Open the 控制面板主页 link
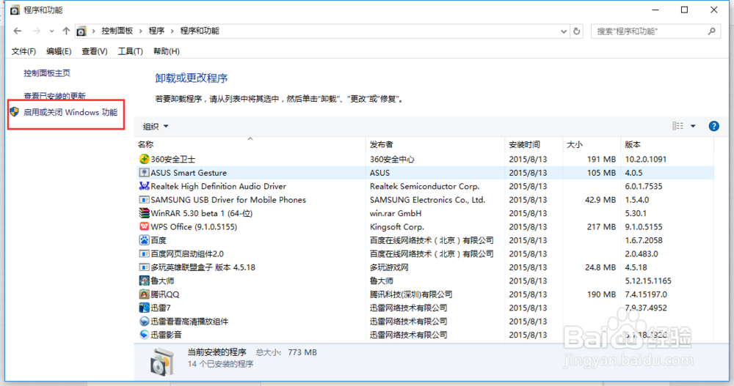This screenshot has height=386, width=734. tap(47, 73)
